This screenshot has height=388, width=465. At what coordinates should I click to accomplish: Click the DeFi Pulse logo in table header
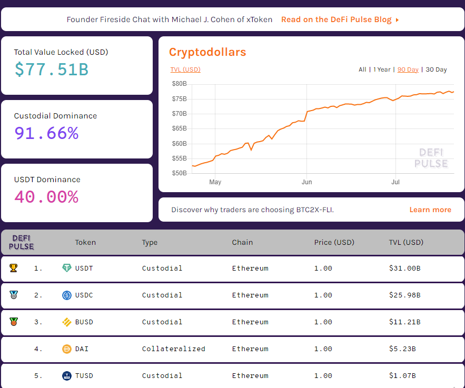pos(22,243)
